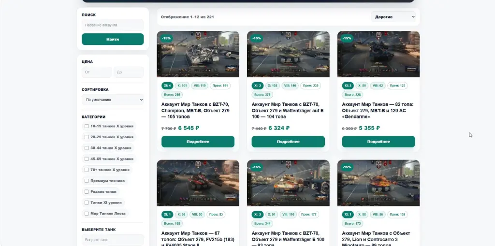Image resolution: width=495 pixels, height=246 pixels.
Task: Click the price От input field
Action: pos(97,72)
